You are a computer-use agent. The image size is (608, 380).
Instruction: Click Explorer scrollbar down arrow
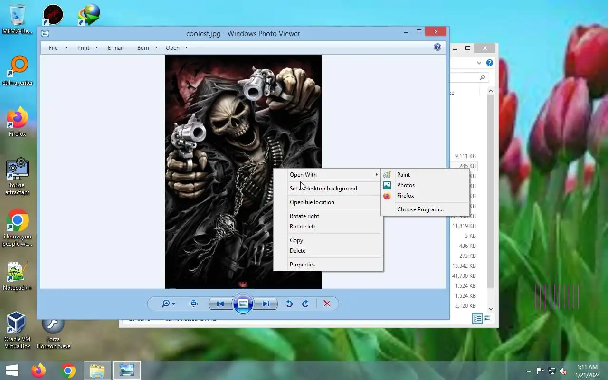click(x=491, y=309)
